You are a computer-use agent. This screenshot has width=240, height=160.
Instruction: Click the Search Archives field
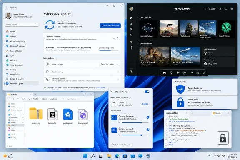point(79,99)
